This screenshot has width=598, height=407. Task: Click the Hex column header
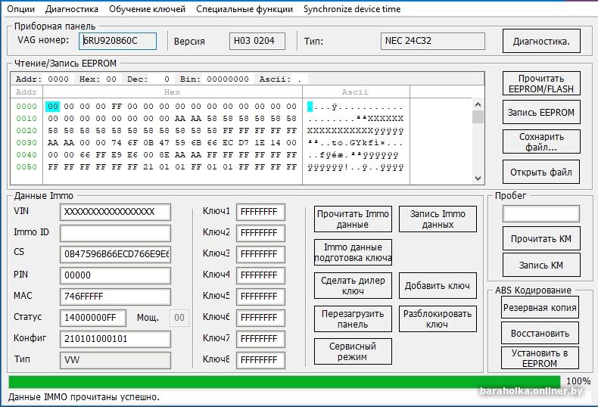[x=173, y=92]
